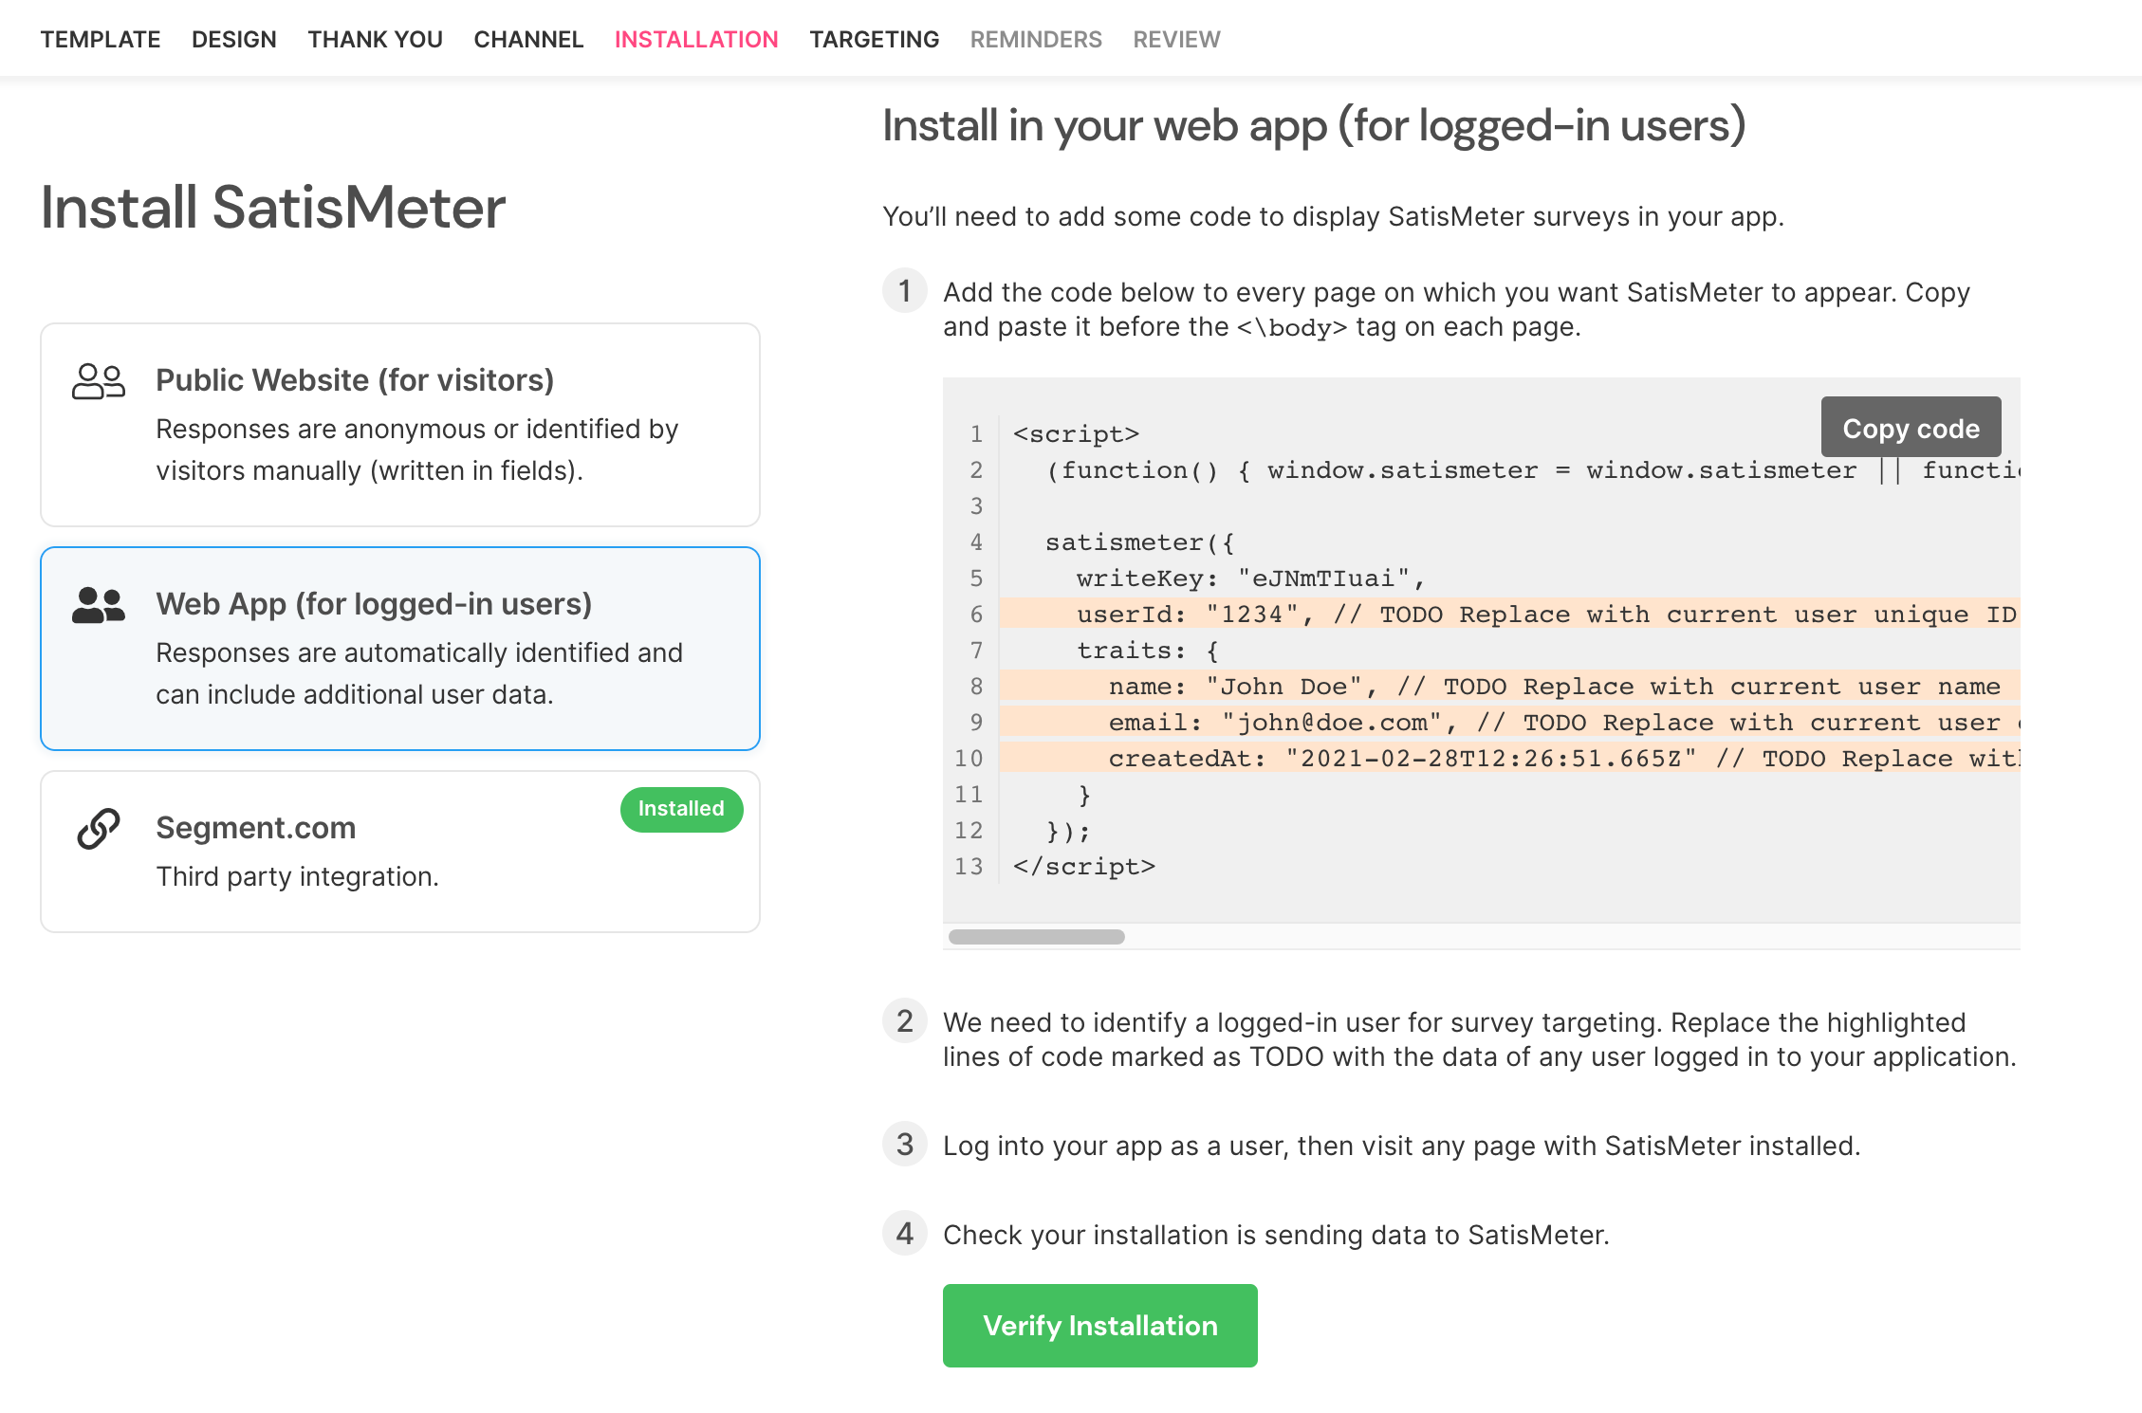Click the highlighted email john@doe.com line
This screenshot has width=2142, height=1413.
1510,723
